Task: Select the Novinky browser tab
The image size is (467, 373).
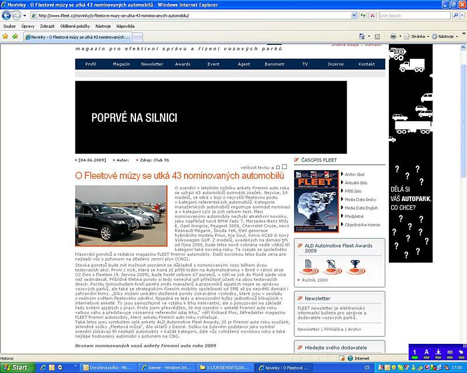Action: click(x=77, y=37)
